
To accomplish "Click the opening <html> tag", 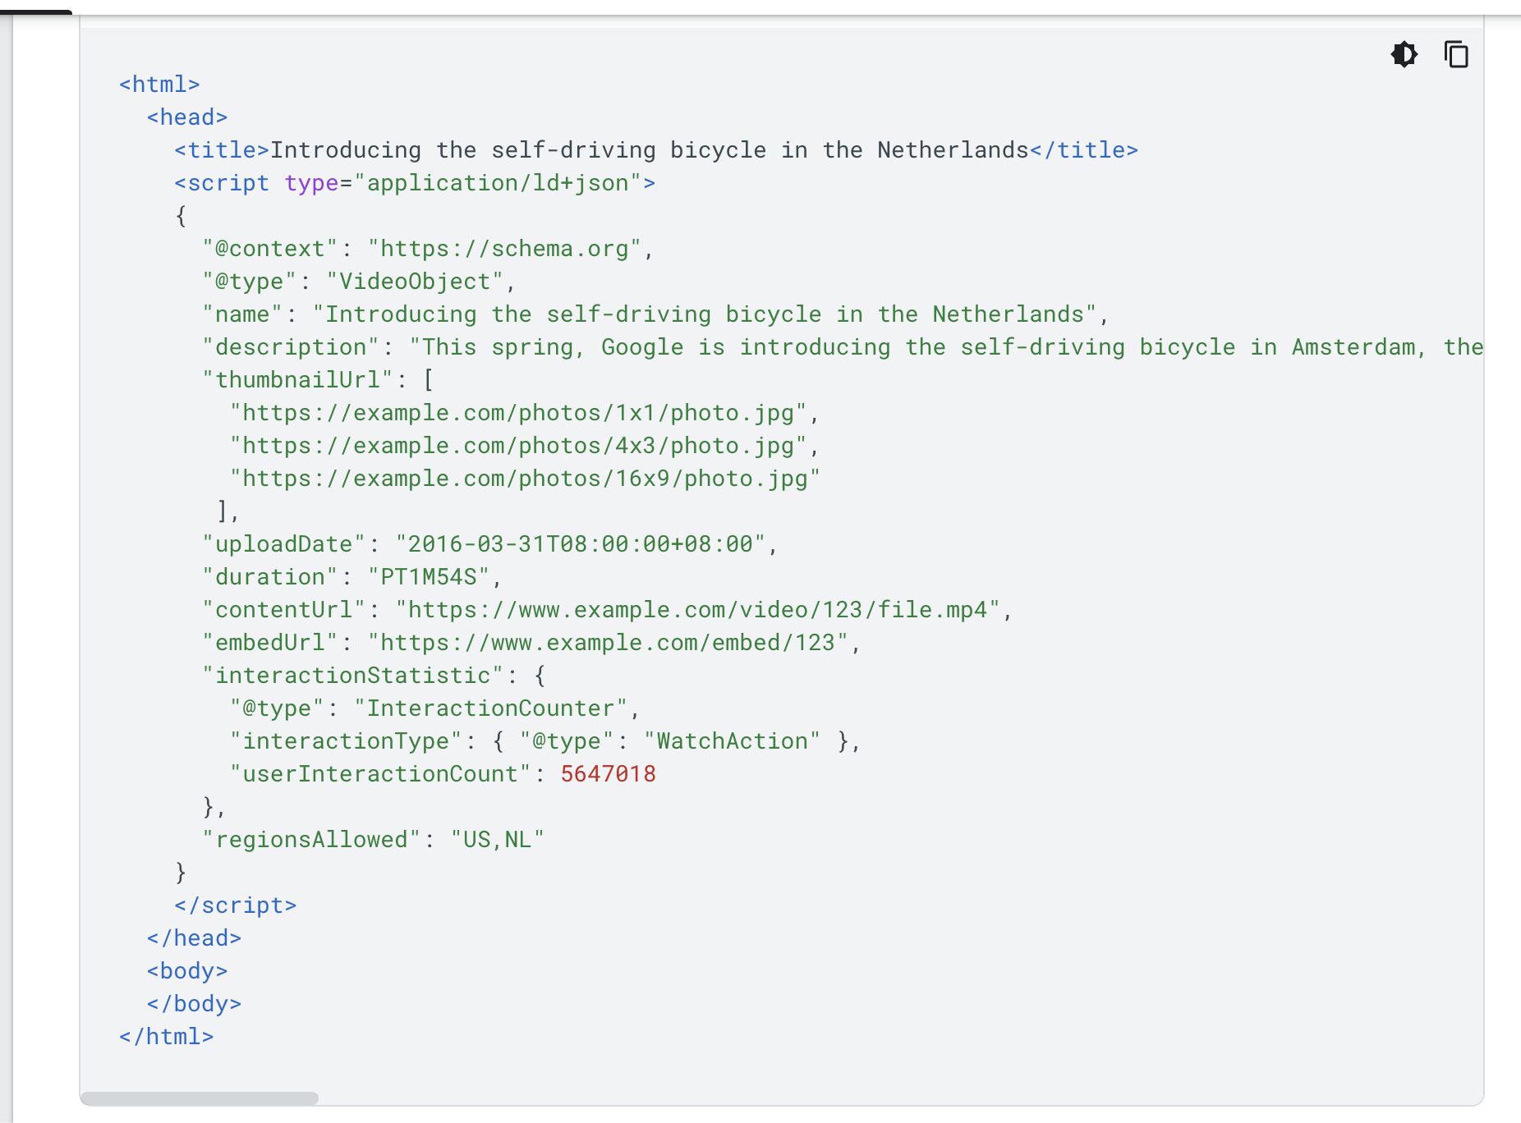I will [159, 85].
